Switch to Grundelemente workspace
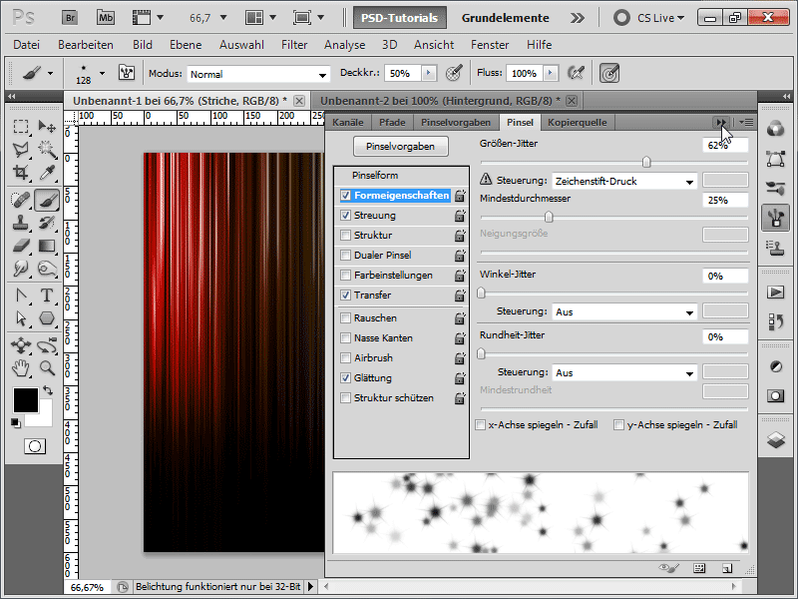The width and height of the screenshot is (798, 599). pyautogui.click(x=506, y=18)
